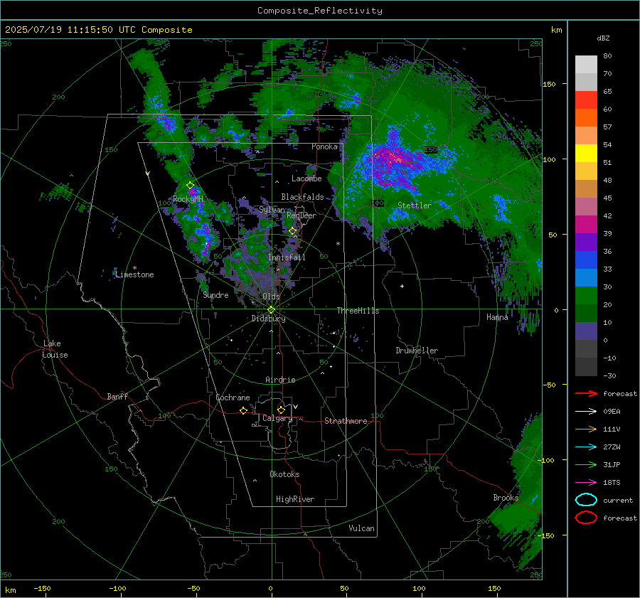The image size is (640, 598).
Task: Click the 80 value on the dBZ scale
Action: pyautogui.click(x=607, y=56)
